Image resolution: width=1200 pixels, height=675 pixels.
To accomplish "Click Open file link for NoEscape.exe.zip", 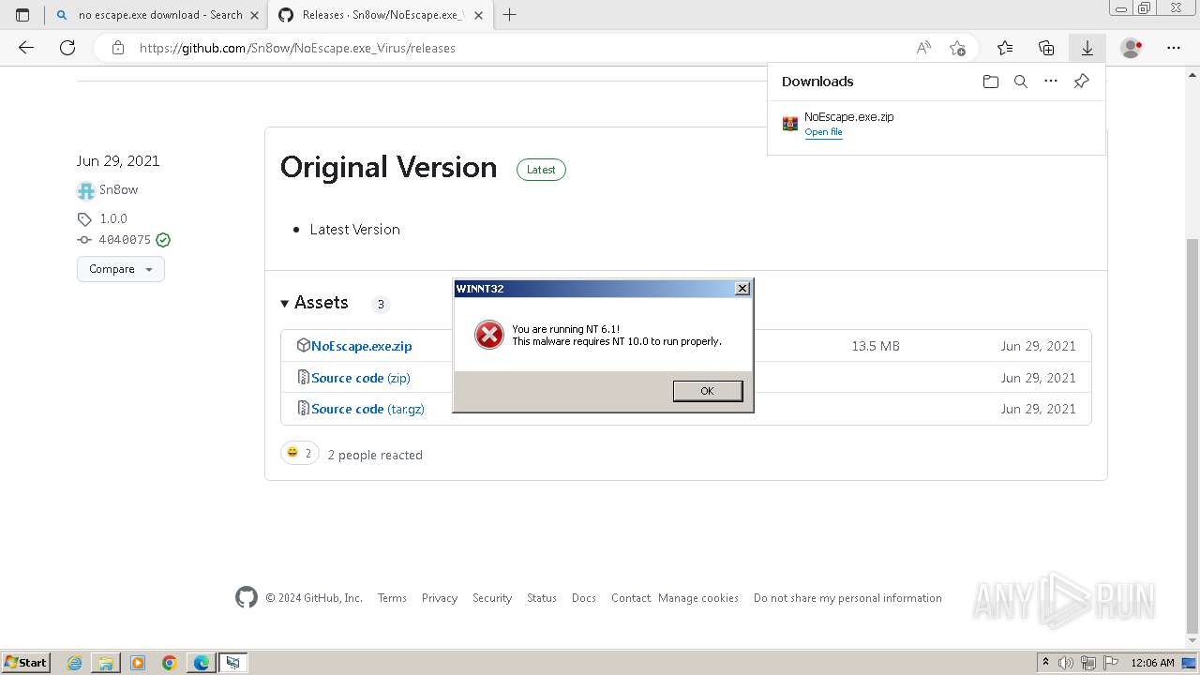I will (x=823, y=132).
